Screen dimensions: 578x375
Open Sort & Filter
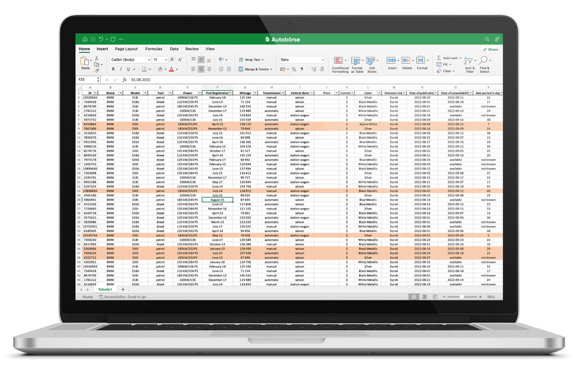click(469, 64)
